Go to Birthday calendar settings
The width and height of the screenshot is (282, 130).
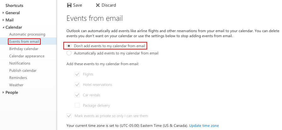coord(24,49)
